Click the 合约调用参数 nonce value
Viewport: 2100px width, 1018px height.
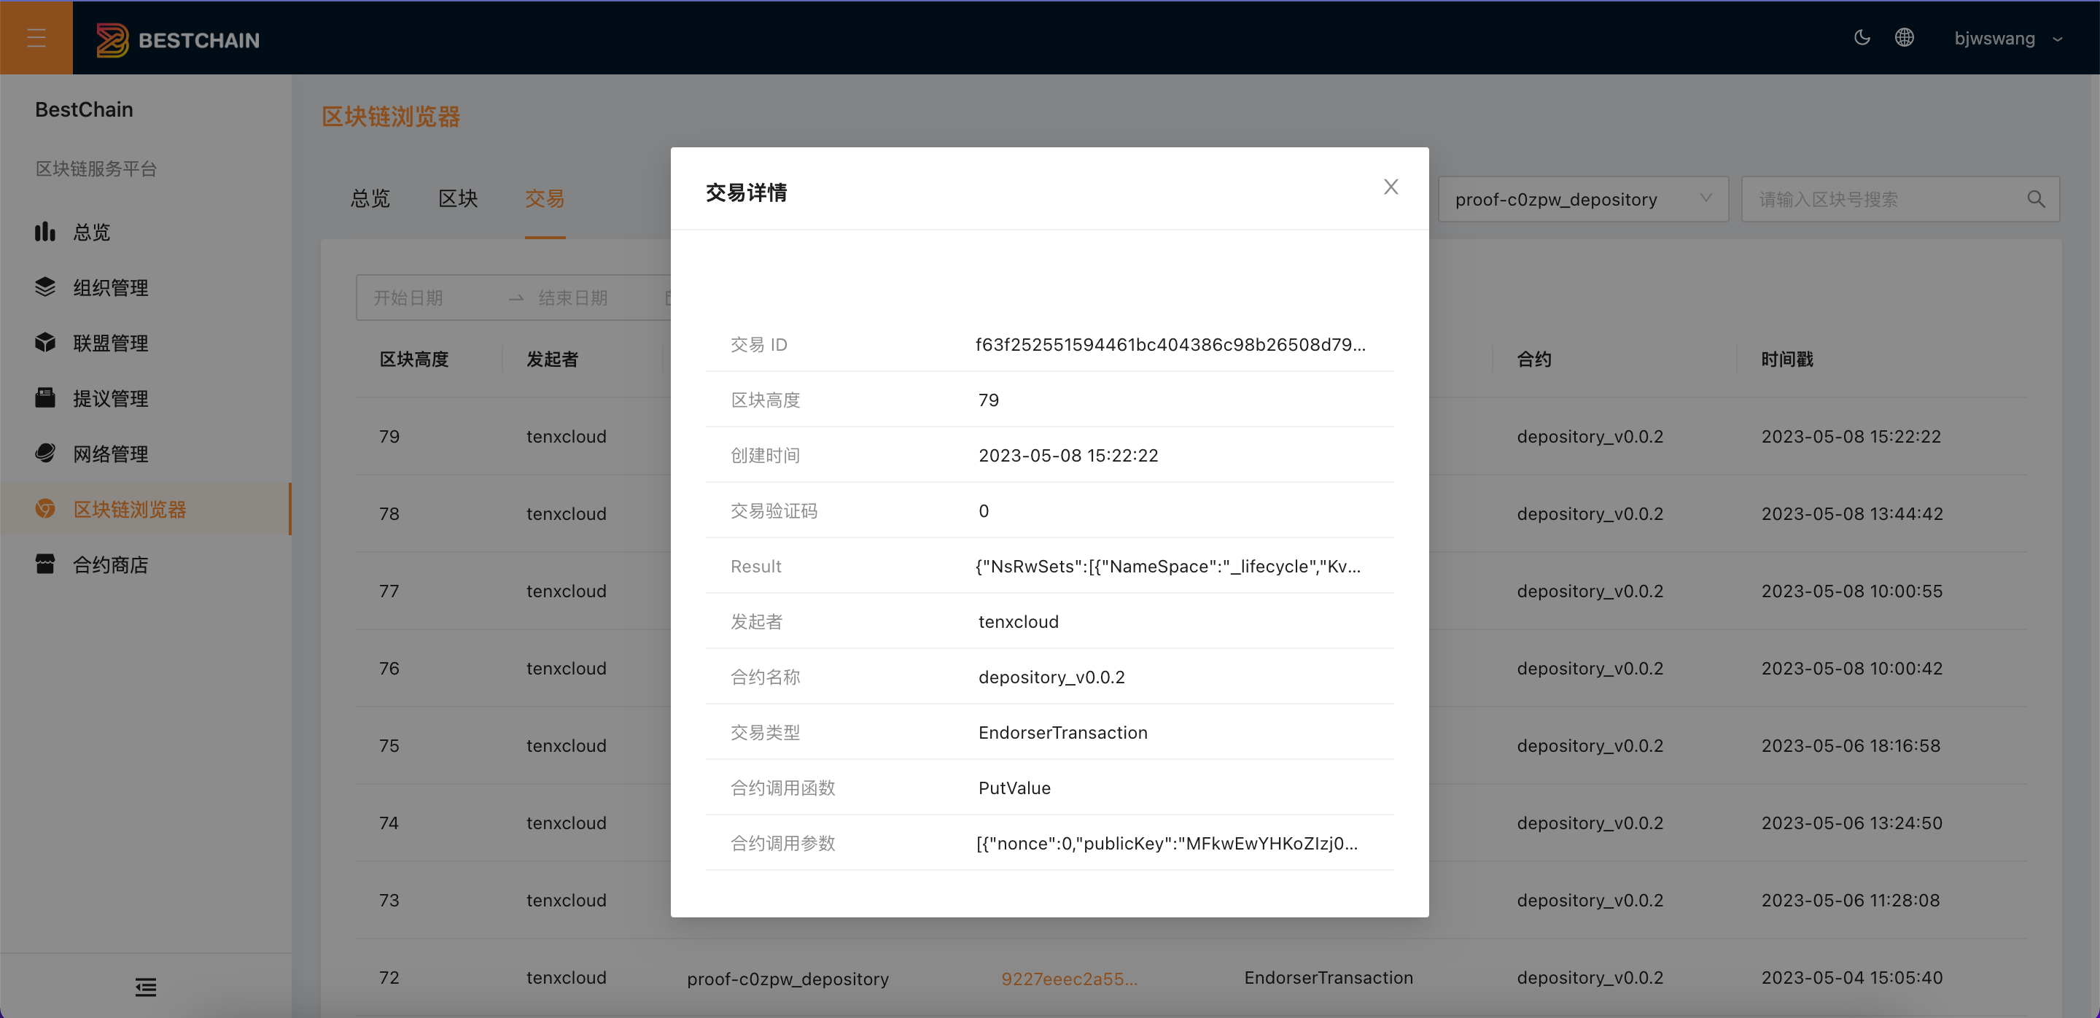pos(1167,844)
